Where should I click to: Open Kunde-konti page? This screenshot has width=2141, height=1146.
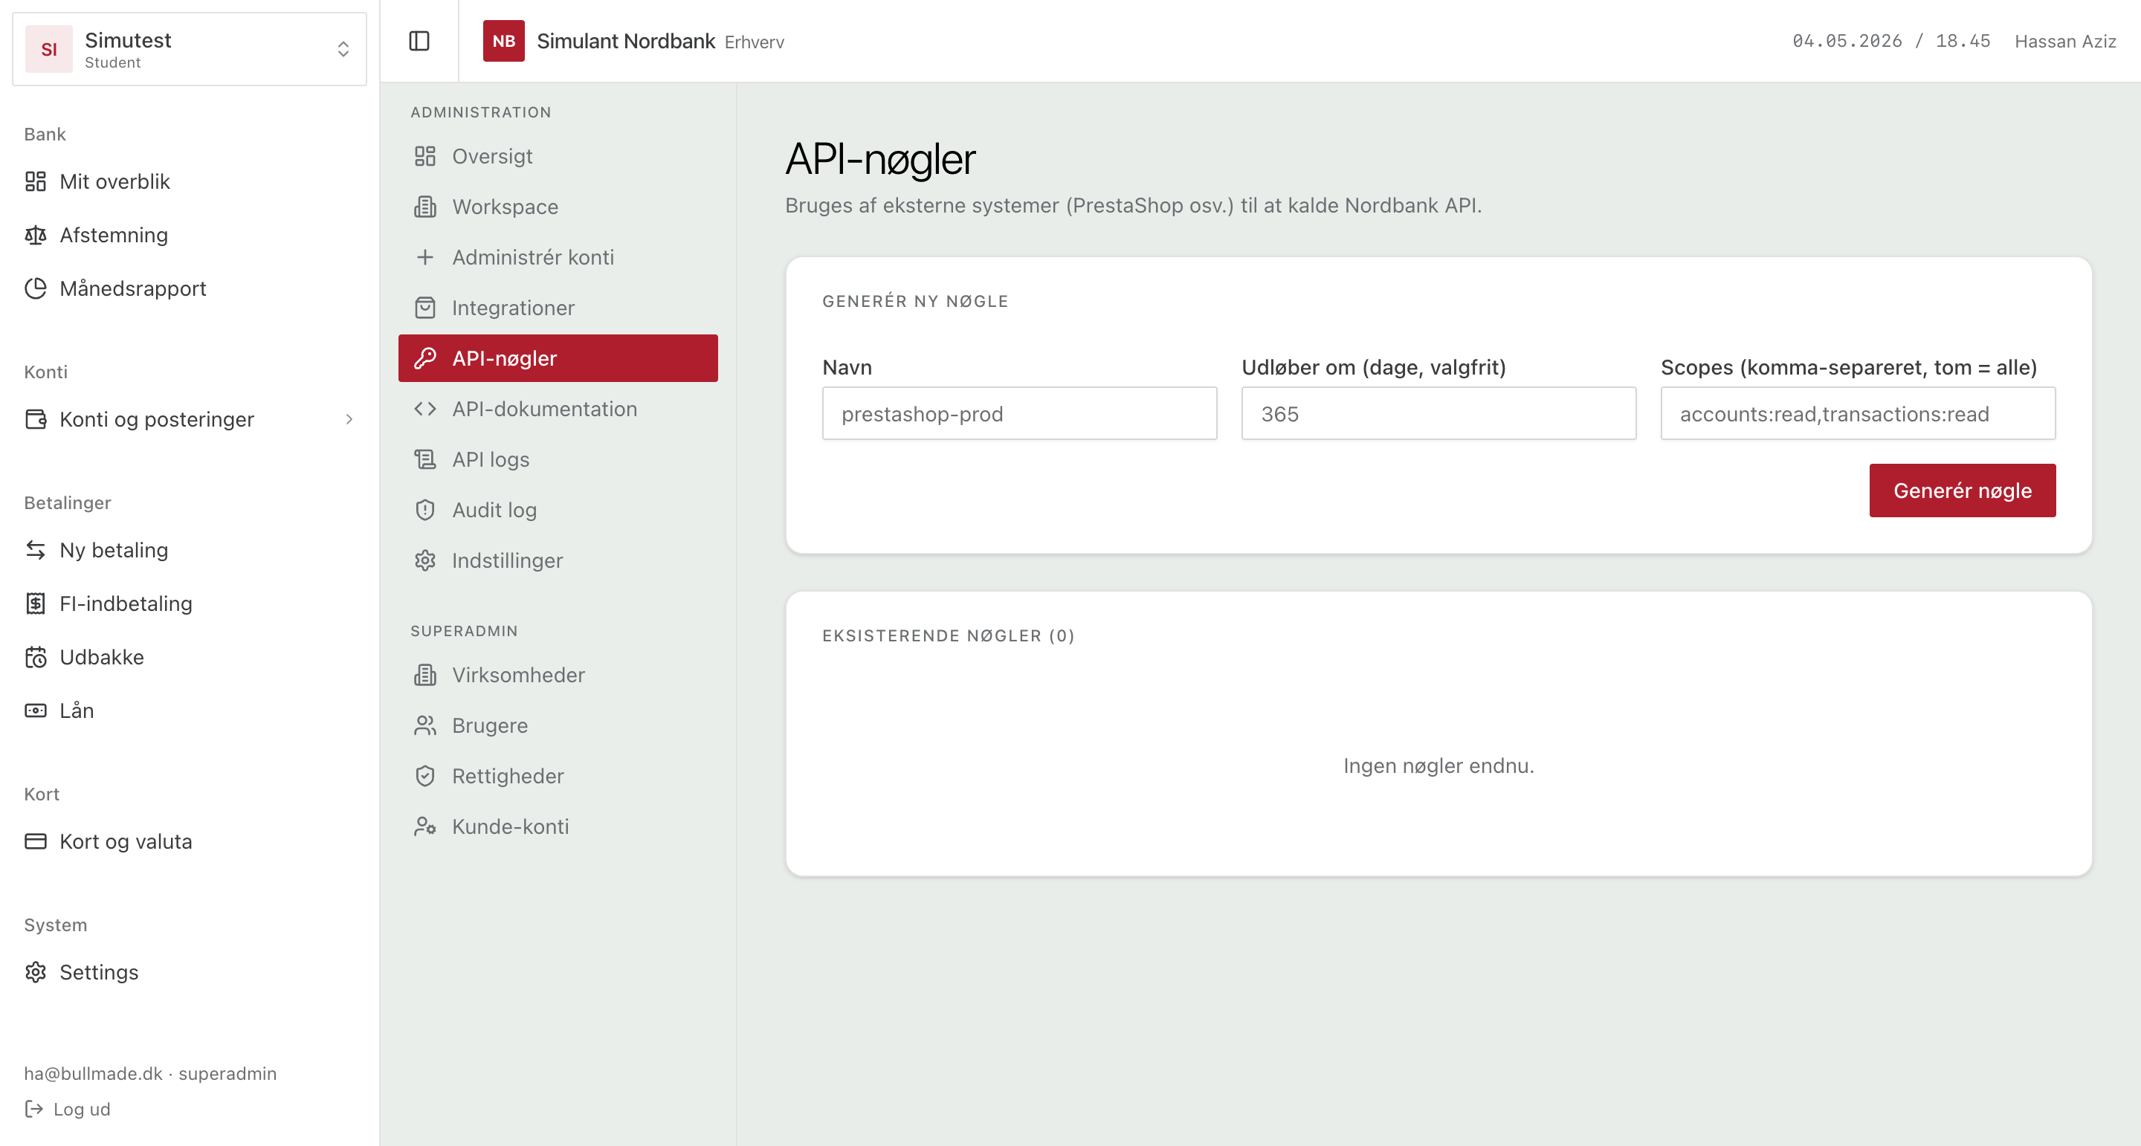558,827
